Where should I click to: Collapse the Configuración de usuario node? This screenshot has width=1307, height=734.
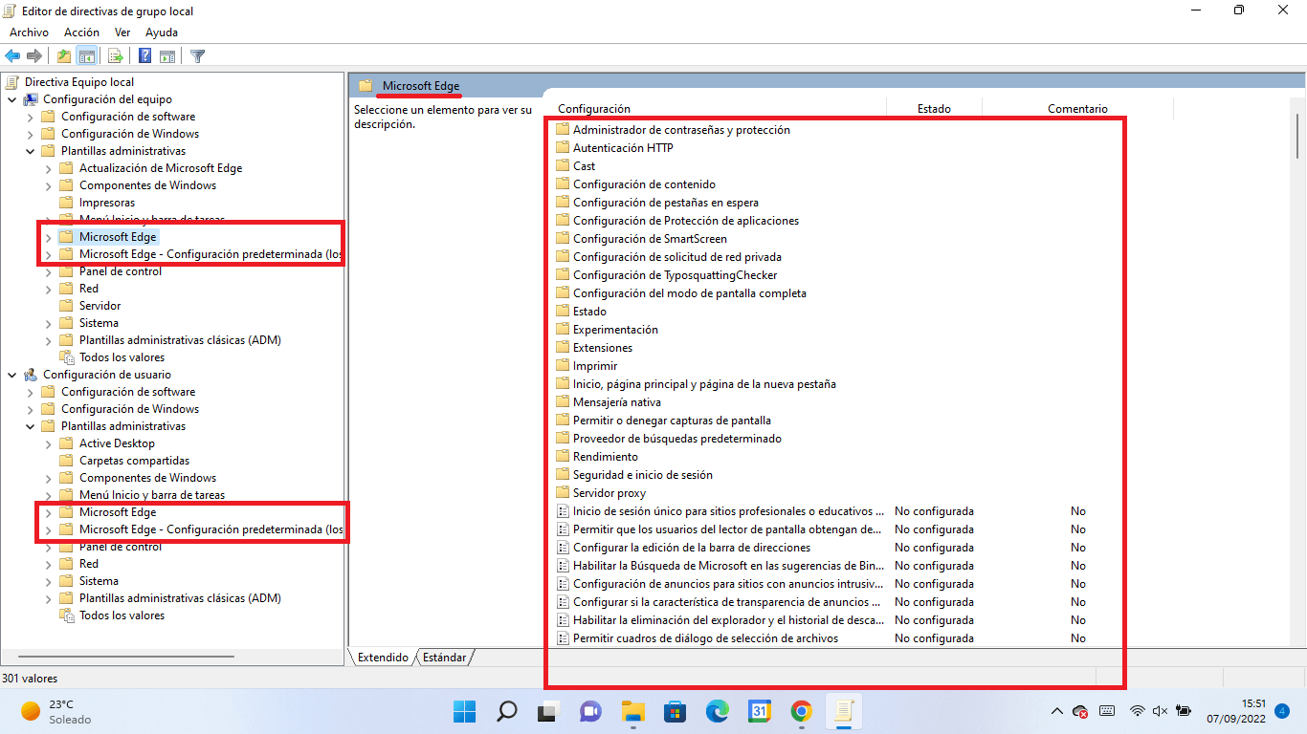11,375
